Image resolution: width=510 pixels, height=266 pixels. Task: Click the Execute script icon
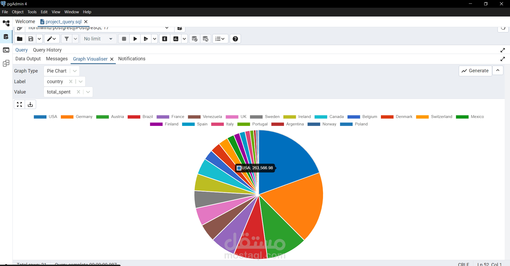pyautogui.click(x=146, y=39)
